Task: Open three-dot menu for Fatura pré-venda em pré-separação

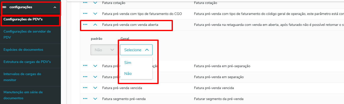Action: coord(85,66)
